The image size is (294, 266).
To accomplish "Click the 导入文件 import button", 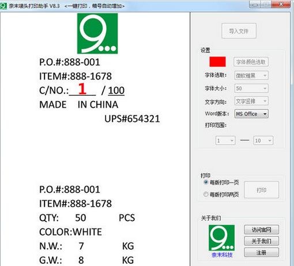I will 239,31.
